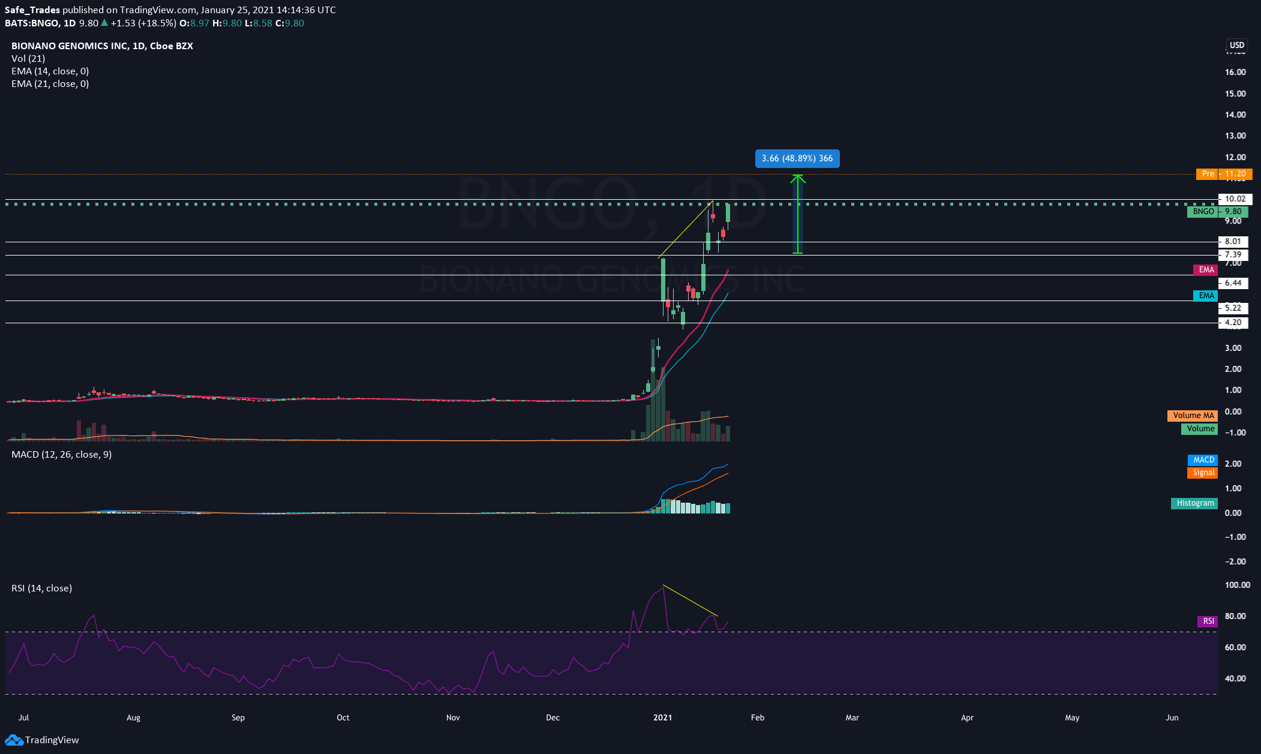Select the orange Volume MA label
The image size is (1261, 754).
pyautogui.click(x=1193, y=416)
